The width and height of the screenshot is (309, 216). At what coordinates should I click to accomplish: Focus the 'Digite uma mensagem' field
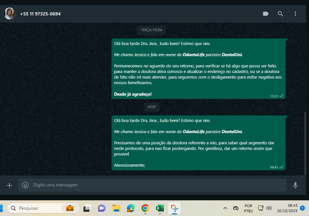point(152,185)
